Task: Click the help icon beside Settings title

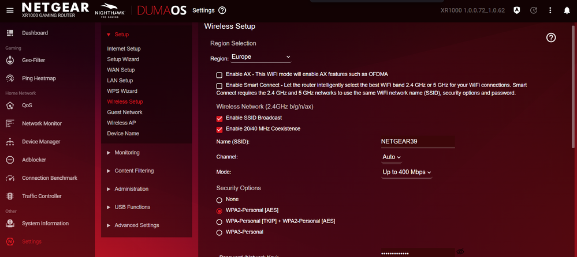Action: [222, 10]
